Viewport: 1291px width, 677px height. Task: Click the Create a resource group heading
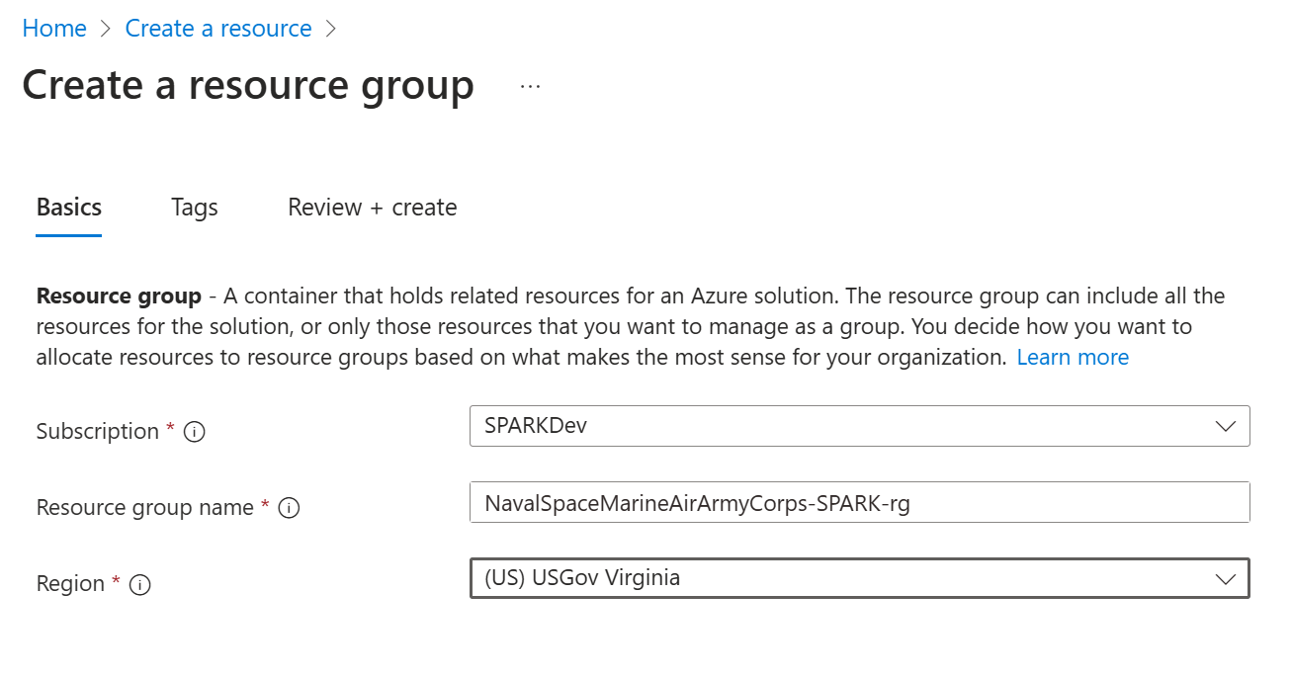[248, 86]
